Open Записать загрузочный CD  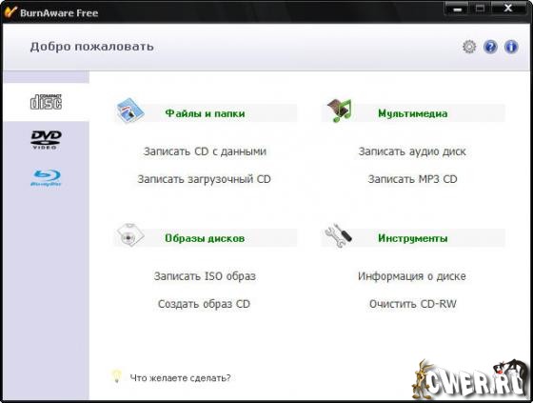point(204,179)
